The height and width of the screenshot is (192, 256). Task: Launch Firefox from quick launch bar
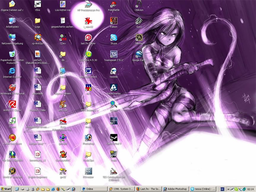pos(58,189)
